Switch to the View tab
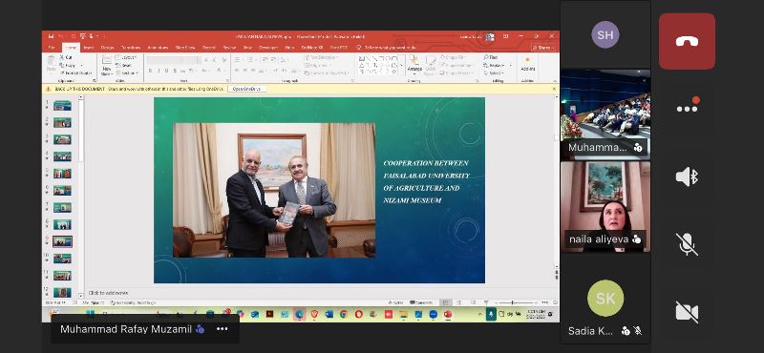Image resolution: width=764 pixels, height=353 pixels. coord(247,48)
